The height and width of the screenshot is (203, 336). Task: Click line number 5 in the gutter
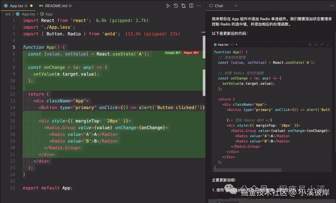pos(14,47)
